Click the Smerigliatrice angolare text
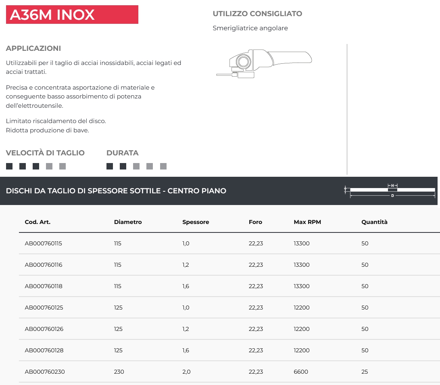 coord(250,28)
